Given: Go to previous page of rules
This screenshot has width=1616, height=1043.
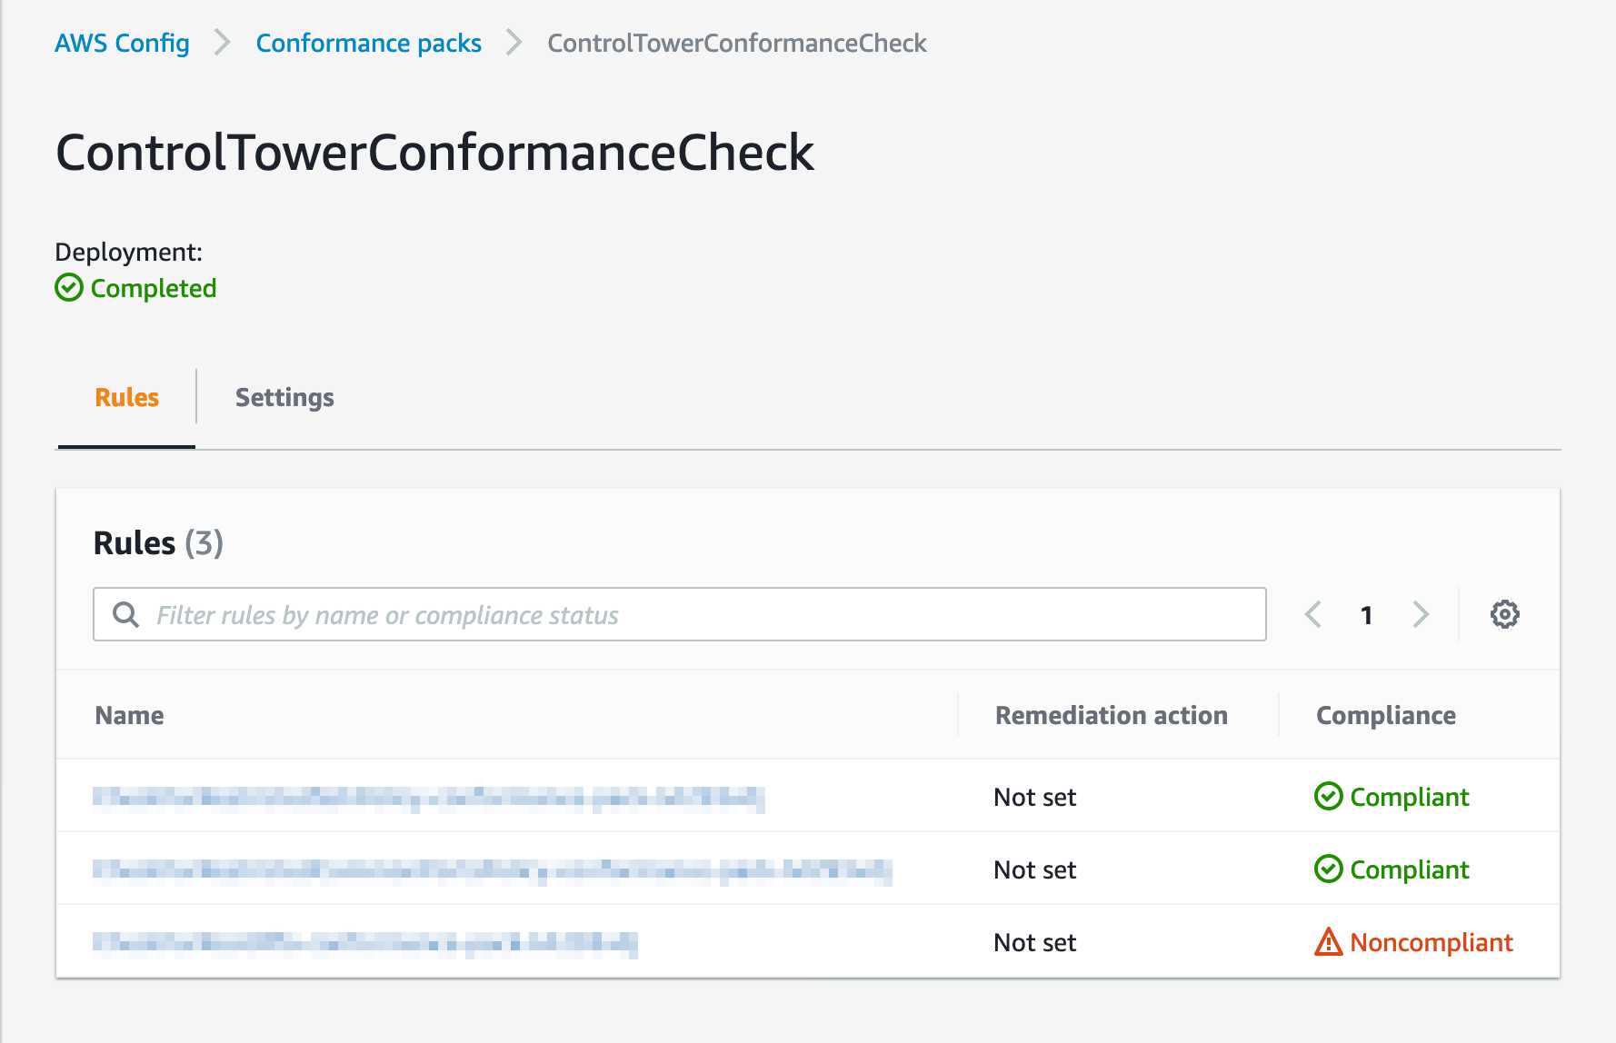Looking at the screenshot, I should tap(1313, 615).
